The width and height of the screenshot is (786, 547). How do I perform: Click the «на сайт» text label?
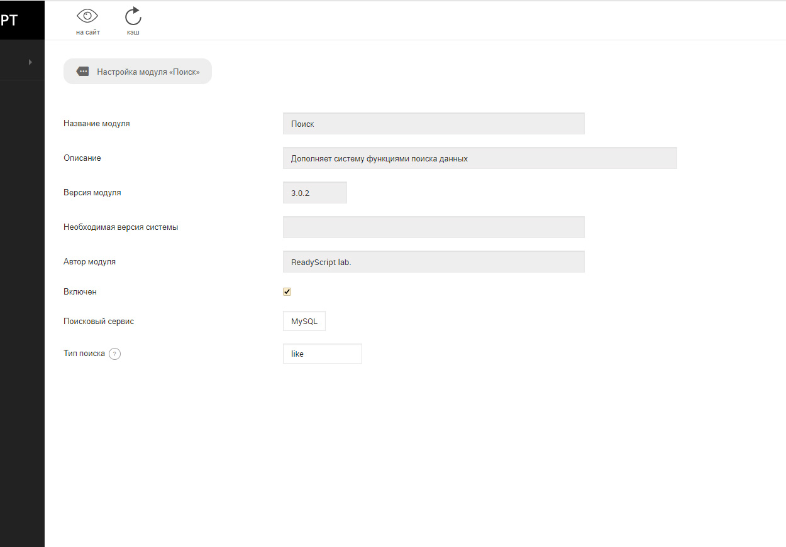(88, 32)
